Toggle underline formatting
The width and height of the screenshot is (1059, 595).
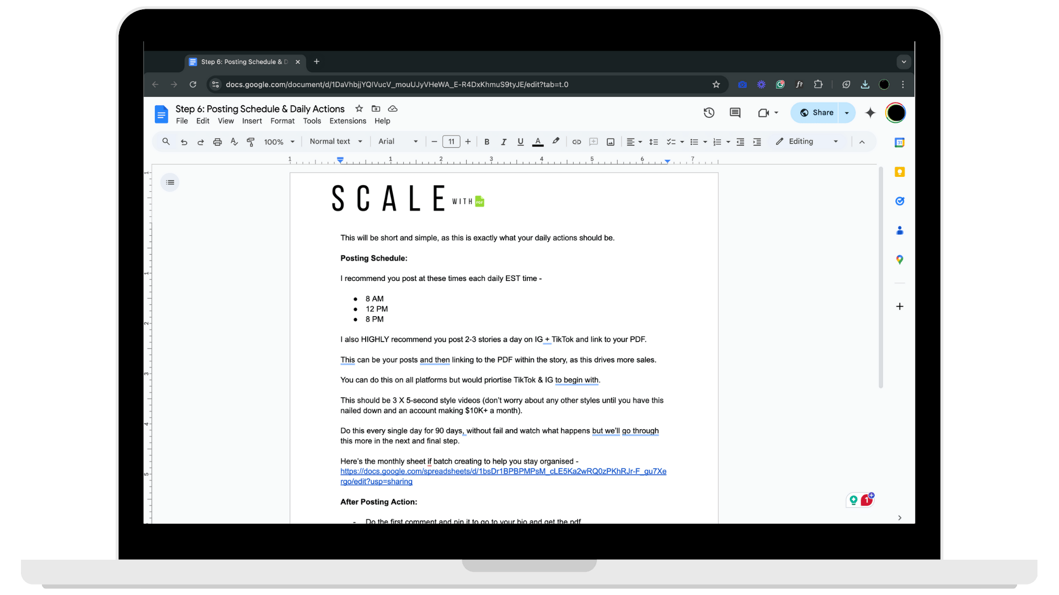(520, 142)
